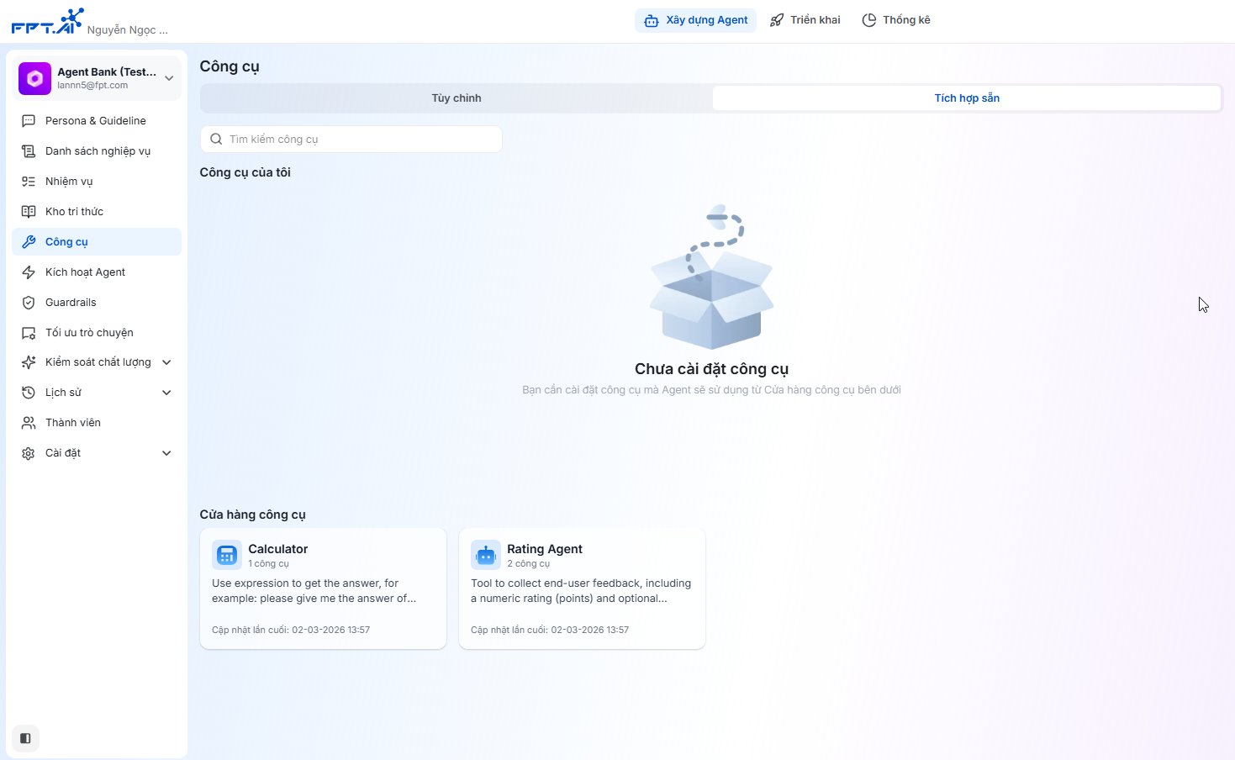Open Nhiệm vụ menu item

click(97, 182)
